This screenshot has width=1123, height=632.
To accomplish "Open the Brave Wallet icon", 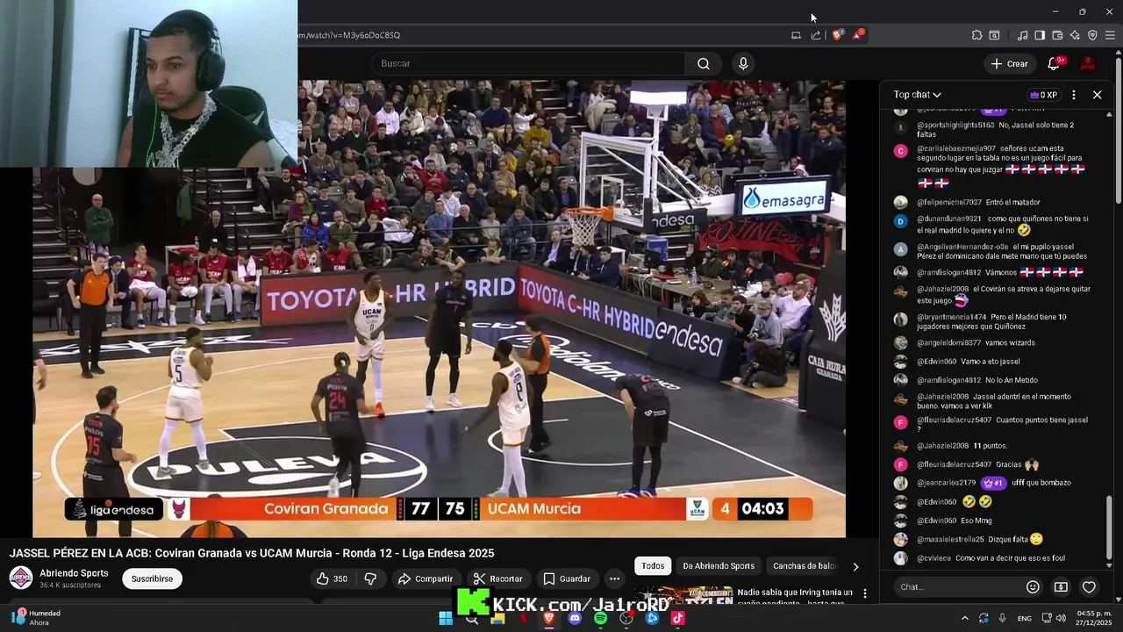I will 1057,35.
